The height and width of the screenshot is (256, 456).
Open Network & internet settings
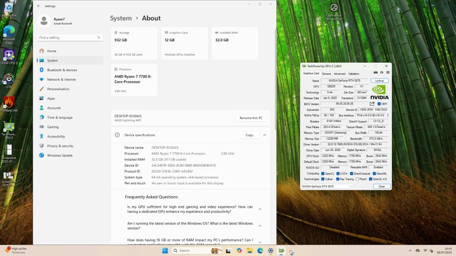click(x=70, y=80)
